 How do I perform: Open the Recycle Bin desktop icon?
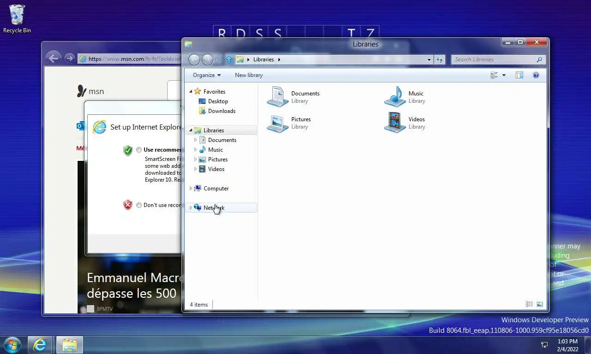[x=17, y=19]
